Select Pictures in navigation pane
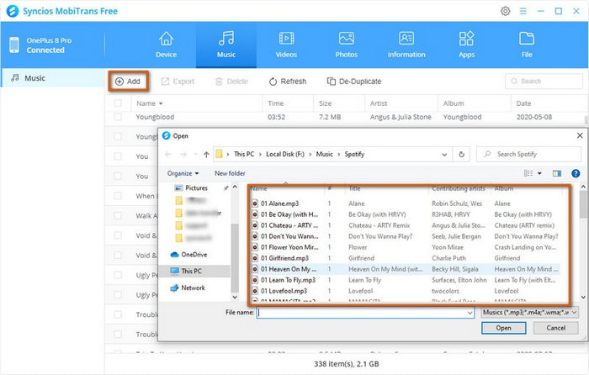 pyautogui.click(x=191, y=187)
